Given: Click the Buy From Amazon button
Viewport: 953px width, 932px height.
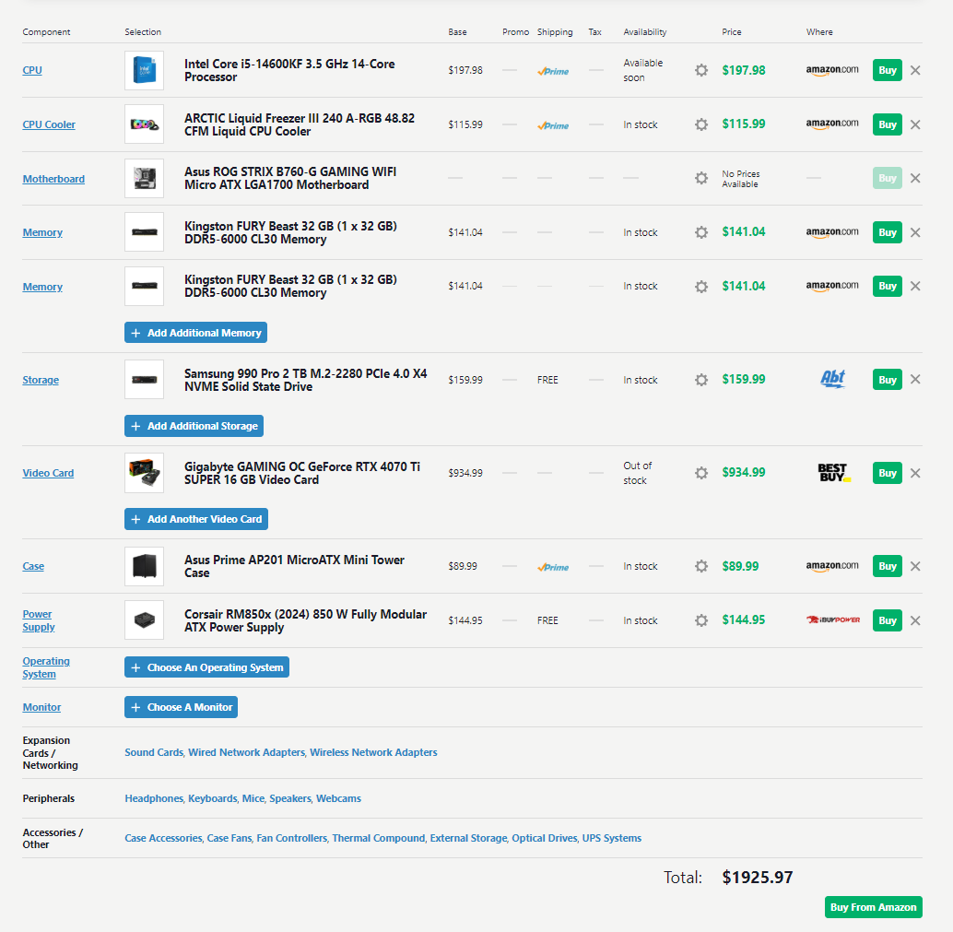Looking at the screenshot, I should (x=874, y=907).
